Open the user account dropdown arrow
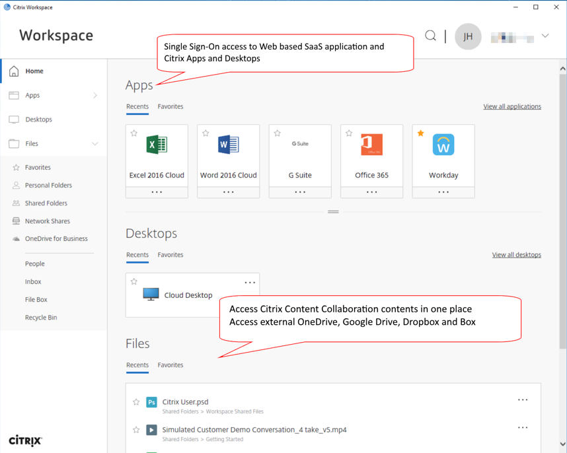567x453 pixels. [545, 36]
